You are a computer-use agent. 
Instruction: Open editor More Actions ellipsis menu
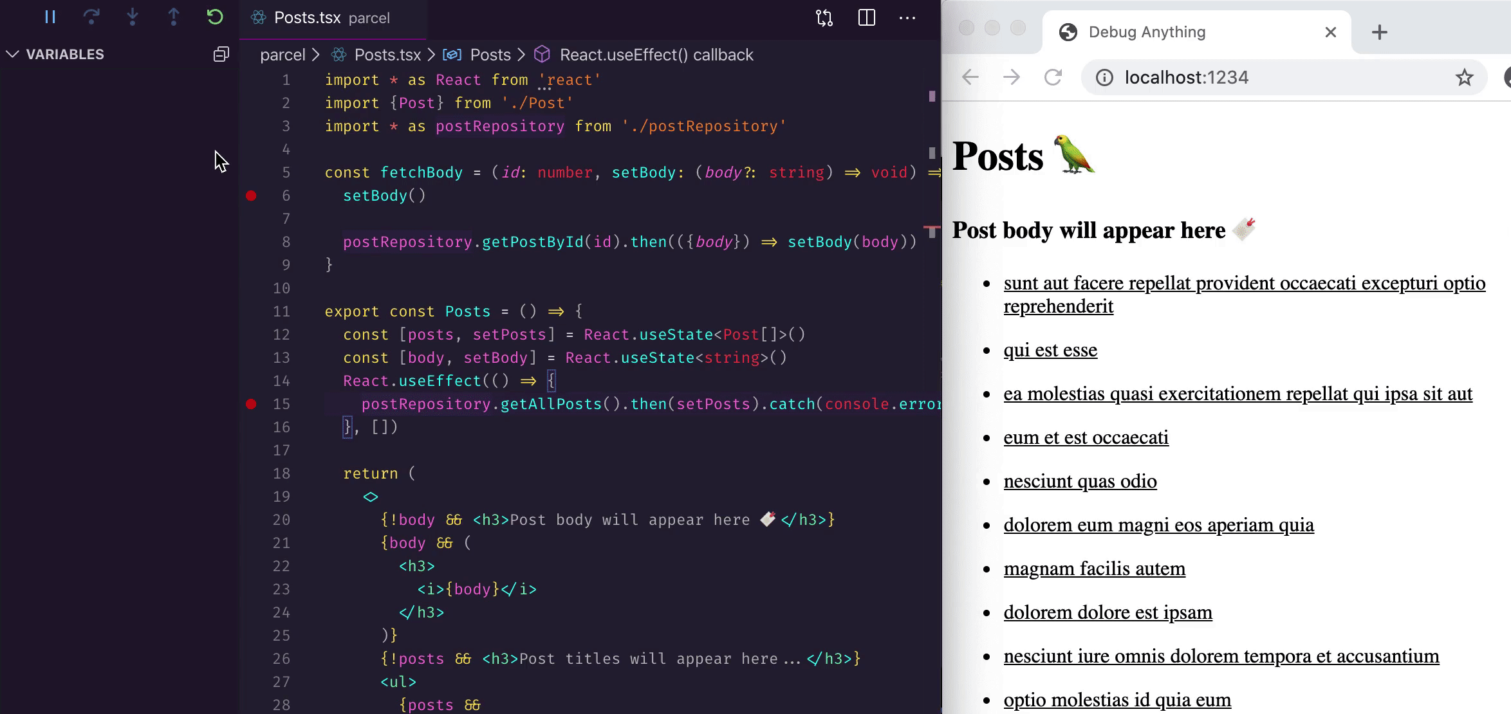pyautogui.click(x=907, y=18)
